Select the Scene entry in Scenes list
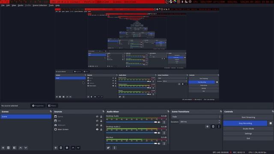Screen dimensions: 274x154 pos(26,116)
